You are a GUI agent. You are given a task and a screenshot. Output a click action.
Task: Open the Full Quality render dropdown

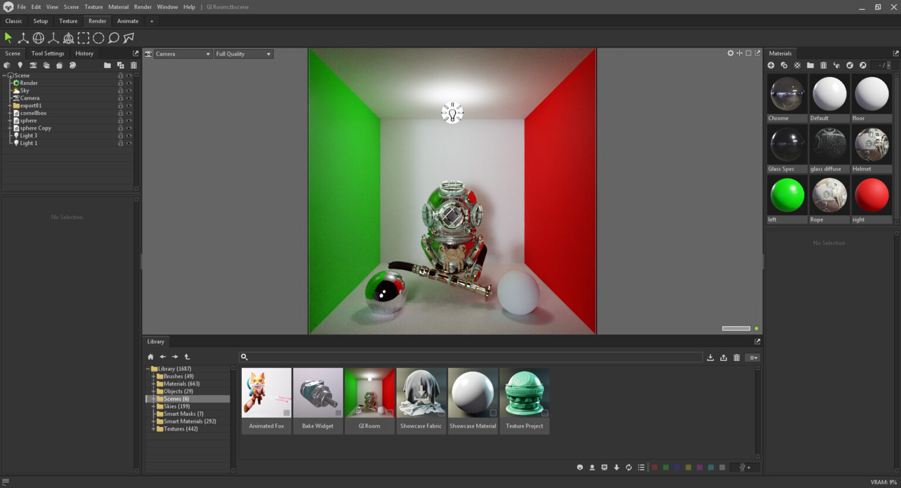click(243, 53)
